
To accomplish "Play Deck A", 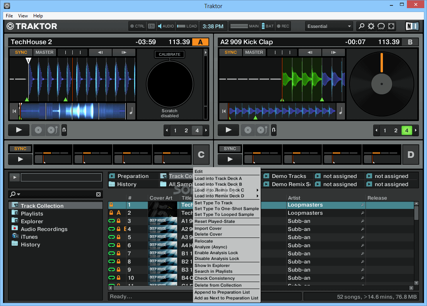I will (x=19, y=130).
